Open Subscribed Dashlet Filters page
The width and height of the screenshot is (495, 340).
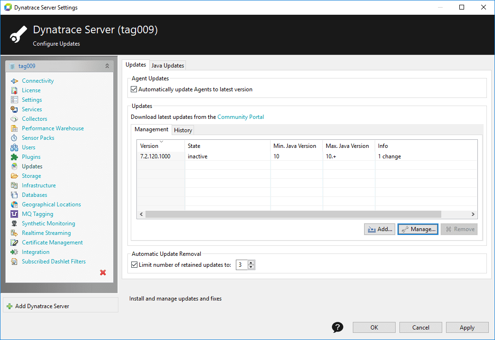pyautogui.click(x=54, y=262)
